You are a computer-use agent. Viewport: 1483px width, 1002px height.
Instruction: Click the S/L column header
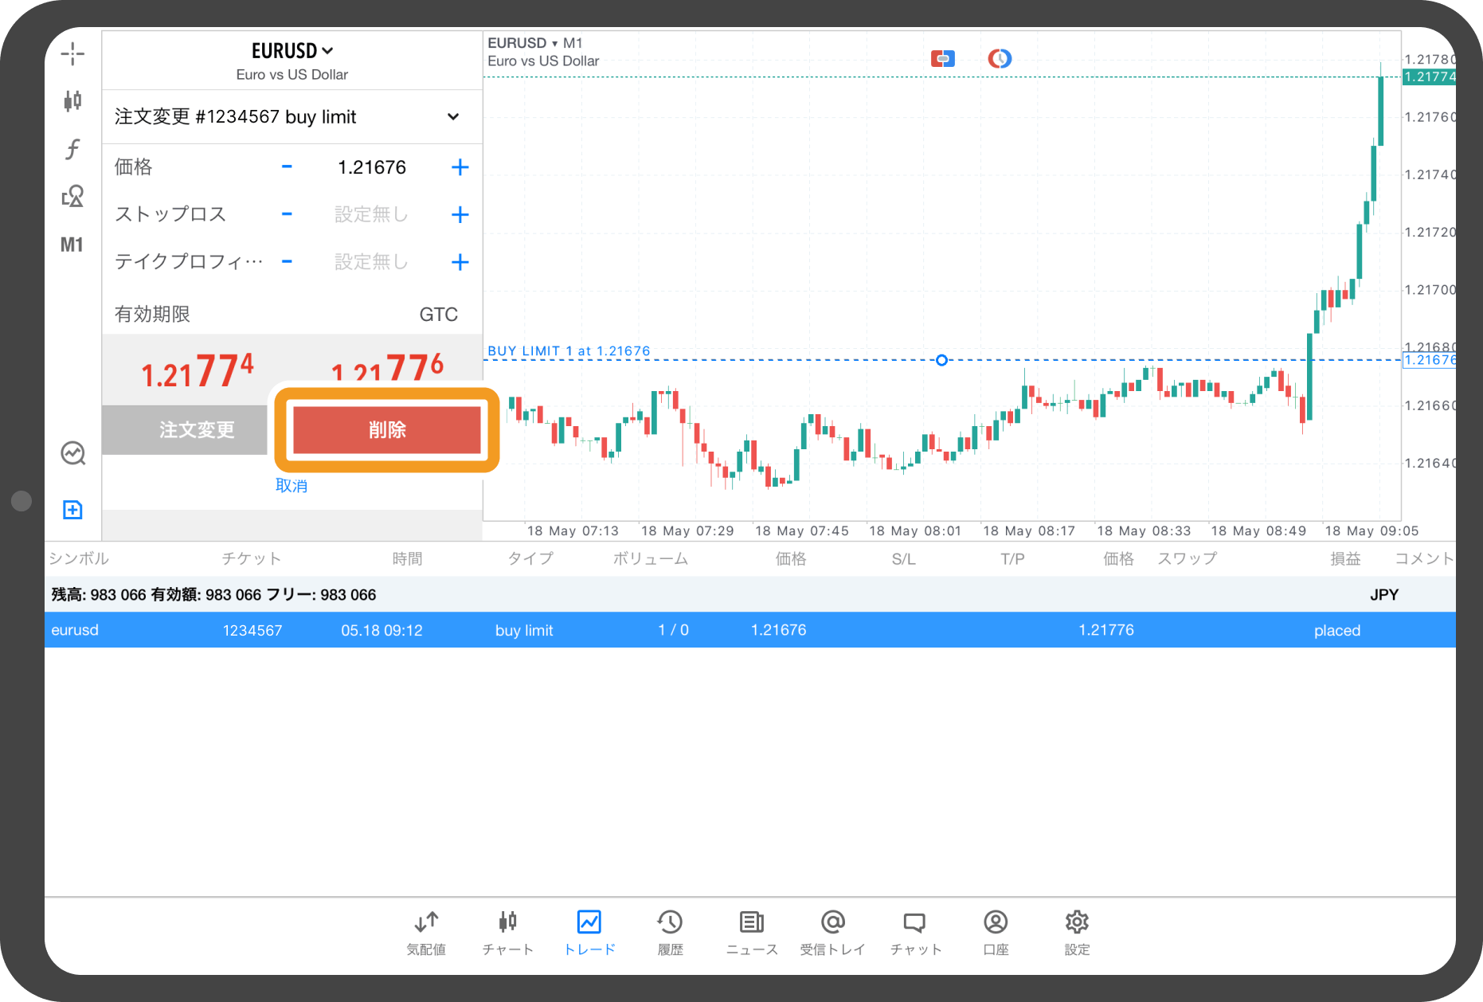904,558
